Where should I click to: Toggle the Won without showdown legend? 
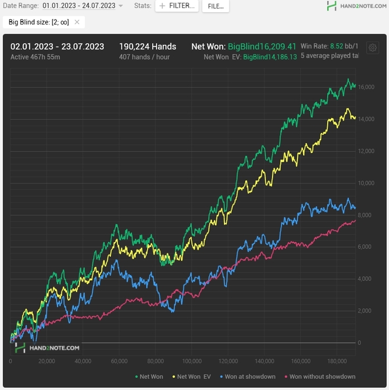pyautogui.click(x=320, y=377)
